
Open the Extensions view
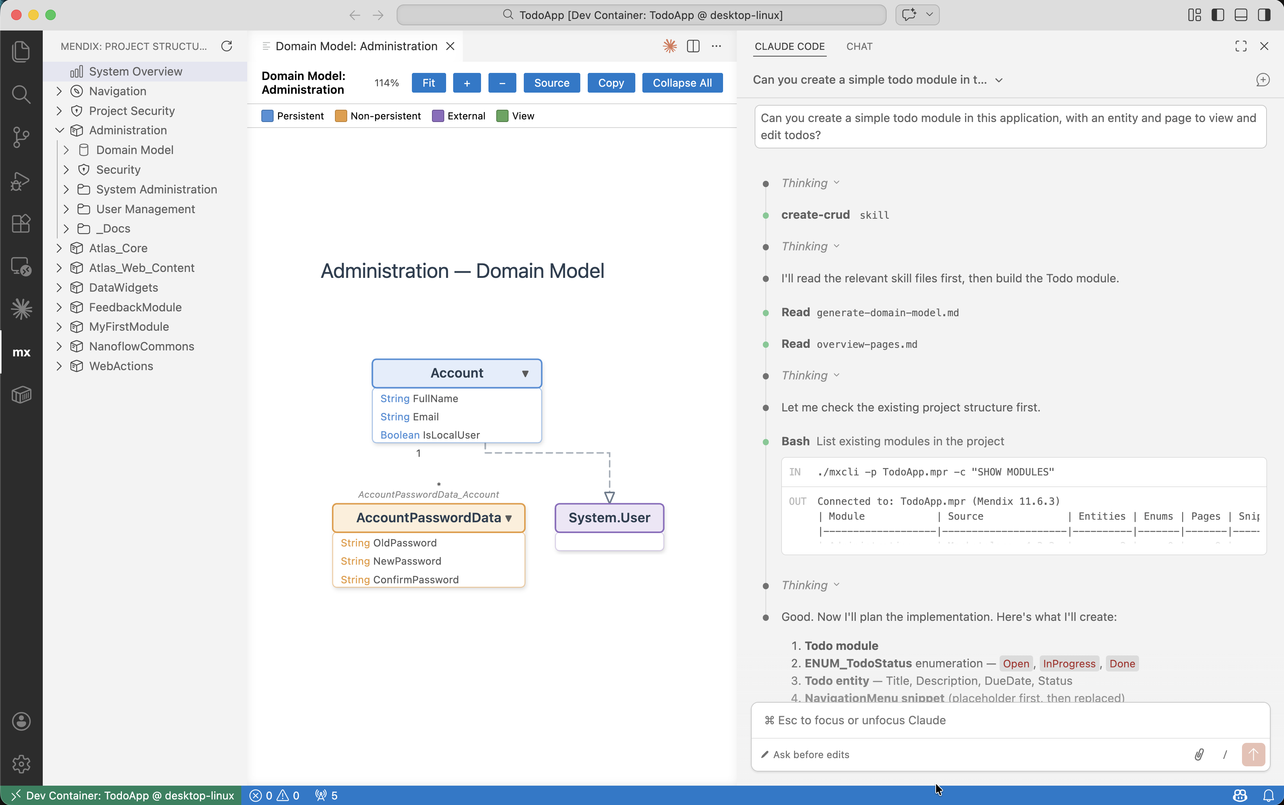[x=21, y=224]
